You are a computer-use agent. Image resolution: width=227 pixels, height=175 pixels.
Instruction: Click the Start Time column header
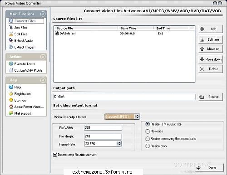(128, 28)
